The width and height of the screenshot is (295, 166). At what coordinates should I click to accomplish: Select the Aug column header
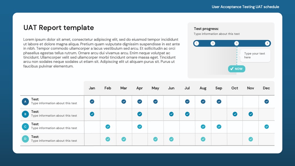203,88
